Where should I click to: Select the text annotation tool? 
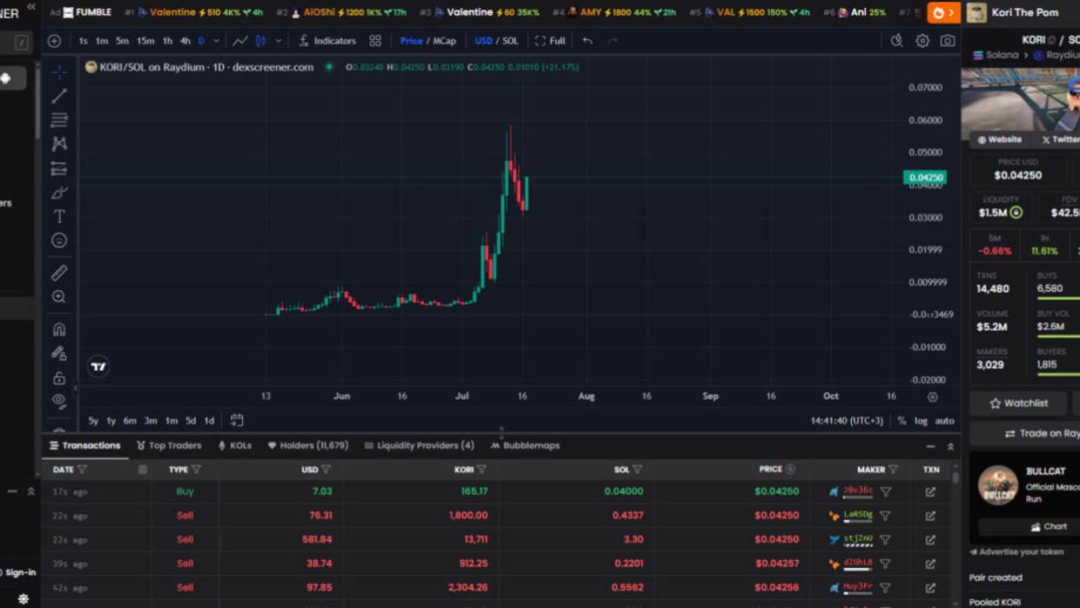tap(59, 216)
